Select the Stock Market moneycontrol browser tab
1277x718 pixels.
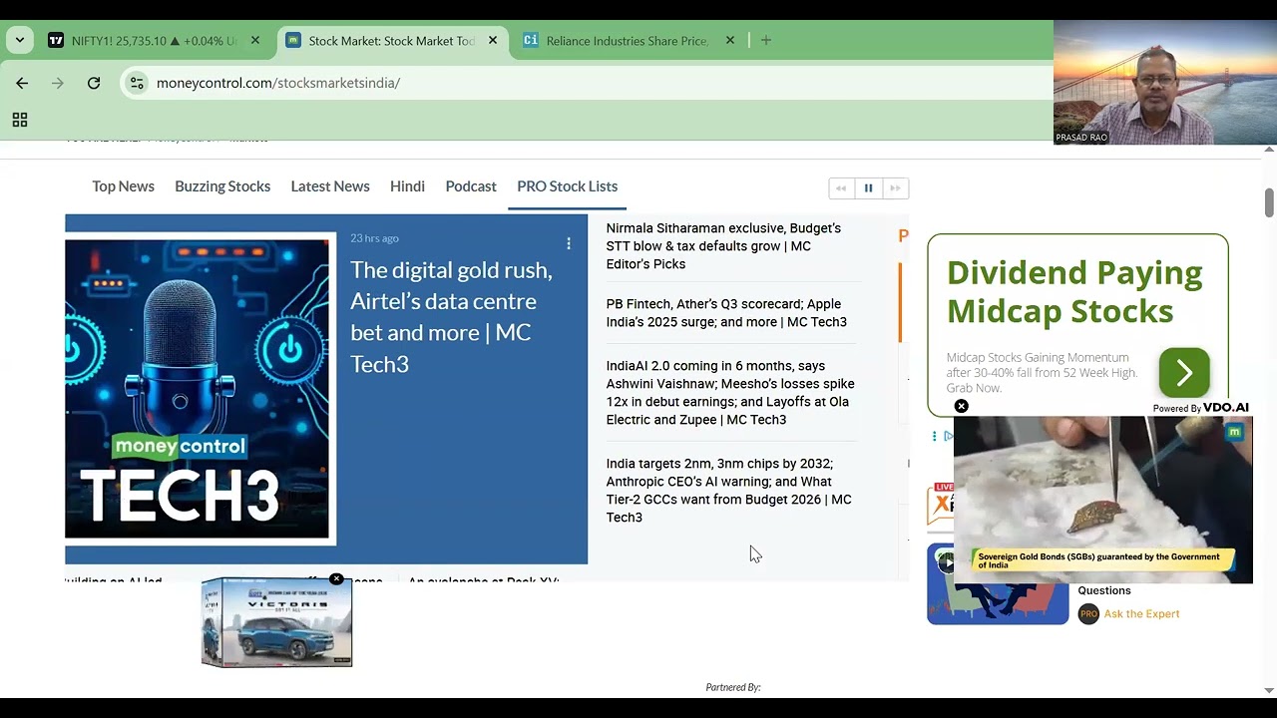click(392, 41)
